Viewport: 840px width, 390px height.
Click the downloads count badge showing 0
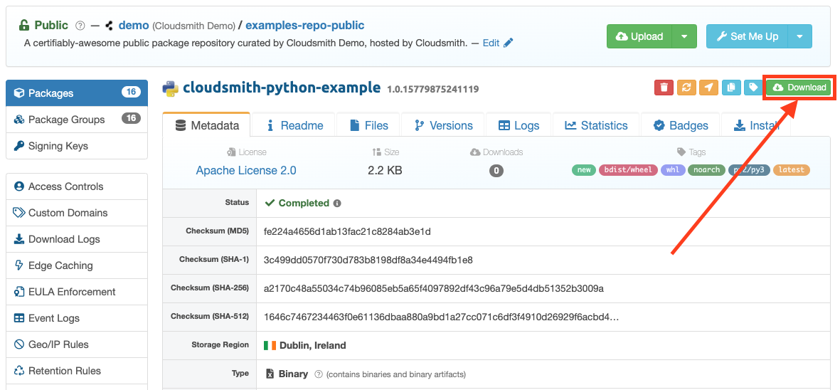[496, 171]
